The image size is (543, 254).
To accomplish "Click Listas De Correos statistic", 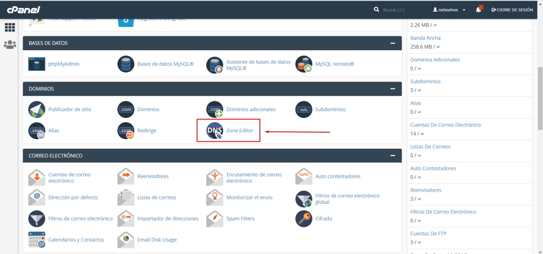I will point(431,147).
